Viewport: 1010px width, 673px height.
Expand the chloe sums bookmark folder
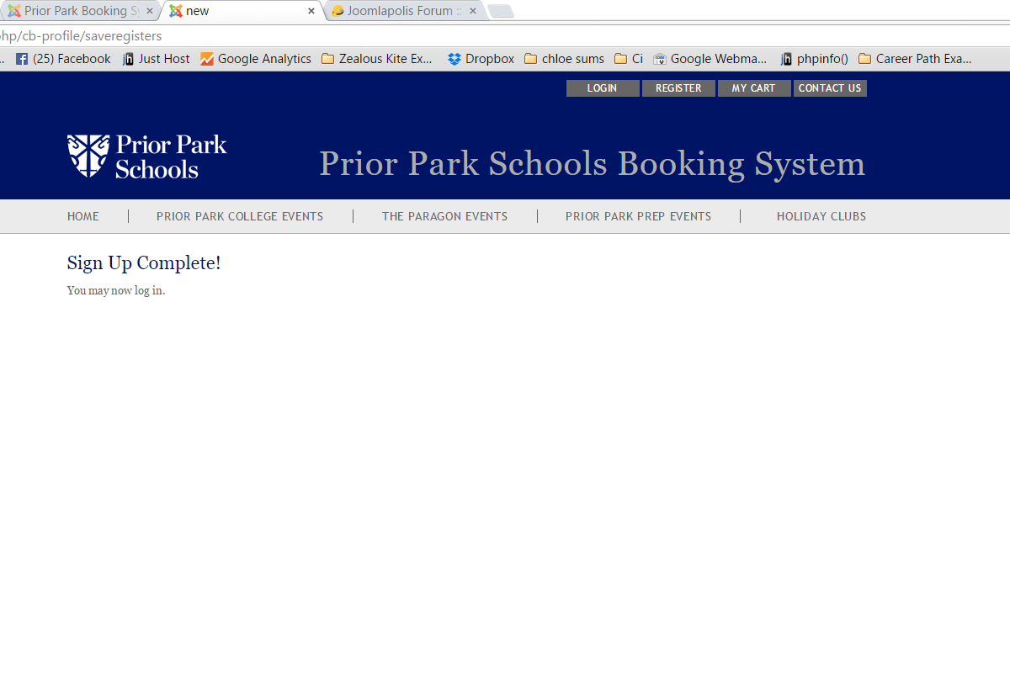[x=564, y=59]
